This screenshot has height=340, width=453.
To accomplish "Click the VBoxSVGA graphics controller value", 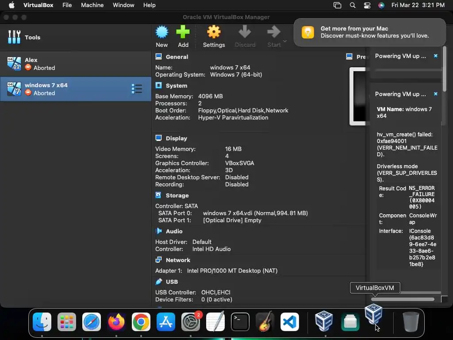I will [x=239, y=163].
